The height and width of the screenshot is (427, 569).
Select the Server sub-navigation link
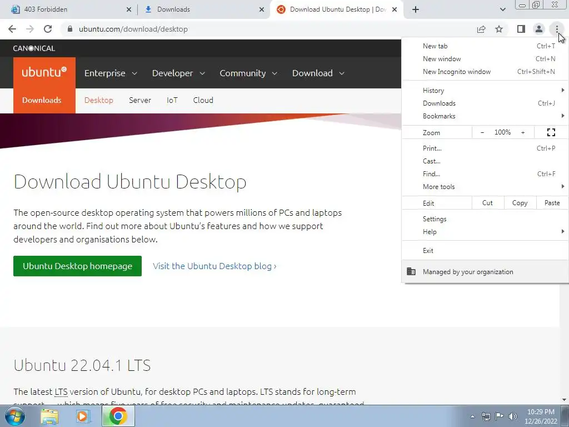click(x=139, y=100)
